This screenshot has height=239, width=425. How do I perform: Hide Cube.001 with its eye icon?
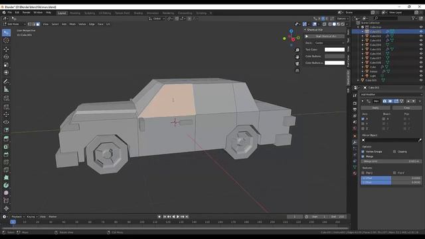pyautogui.click(x=421, y=31)
